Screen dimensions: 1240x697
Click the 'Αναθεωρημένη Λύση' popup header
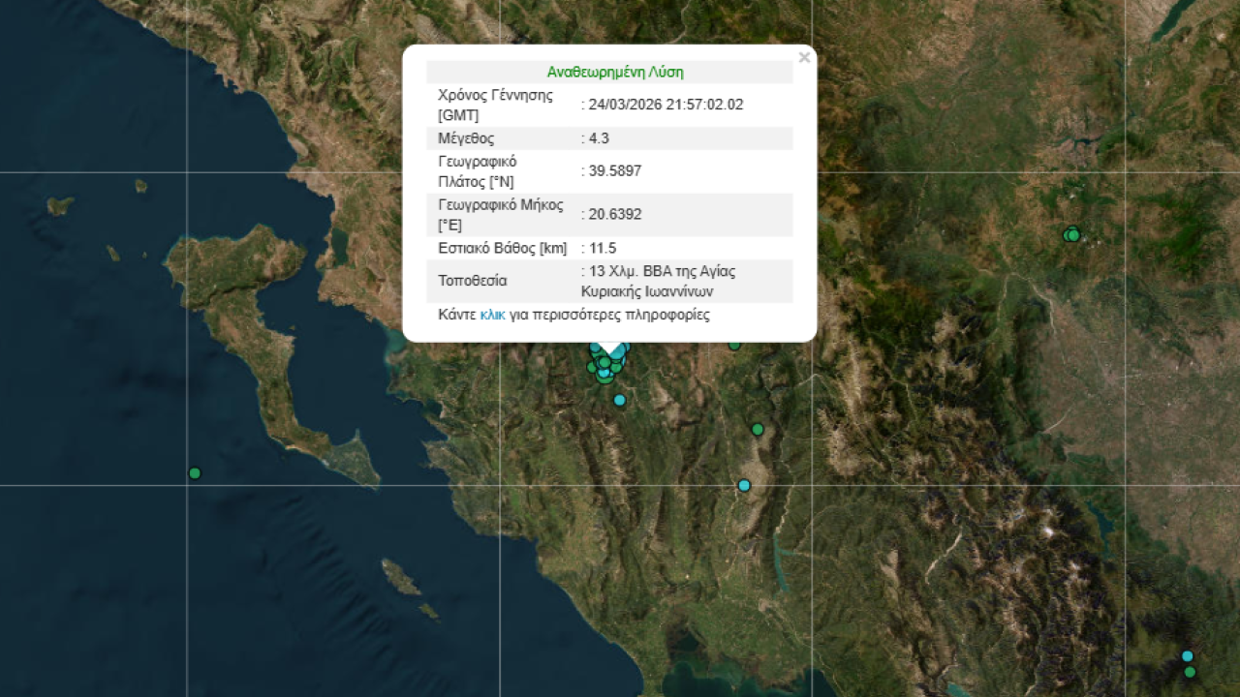click(615, 73)
